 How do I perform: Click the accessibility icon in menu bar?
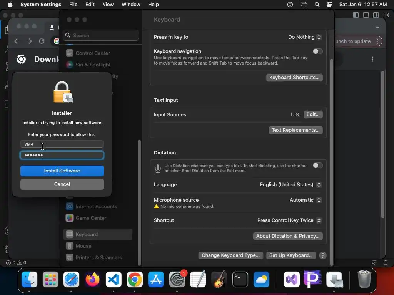(290, 5)
